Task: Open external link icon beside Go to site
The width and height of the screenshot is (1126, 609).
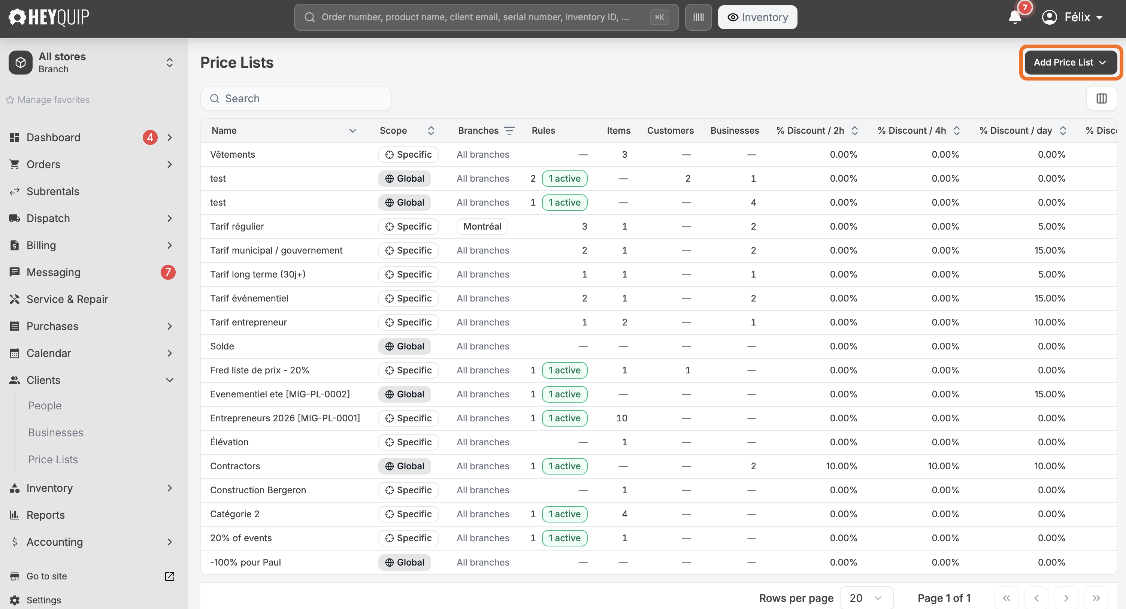Action: 170,576
